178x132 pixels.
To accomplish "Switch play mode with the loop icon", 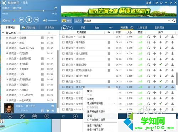I will tap(35, 116).
